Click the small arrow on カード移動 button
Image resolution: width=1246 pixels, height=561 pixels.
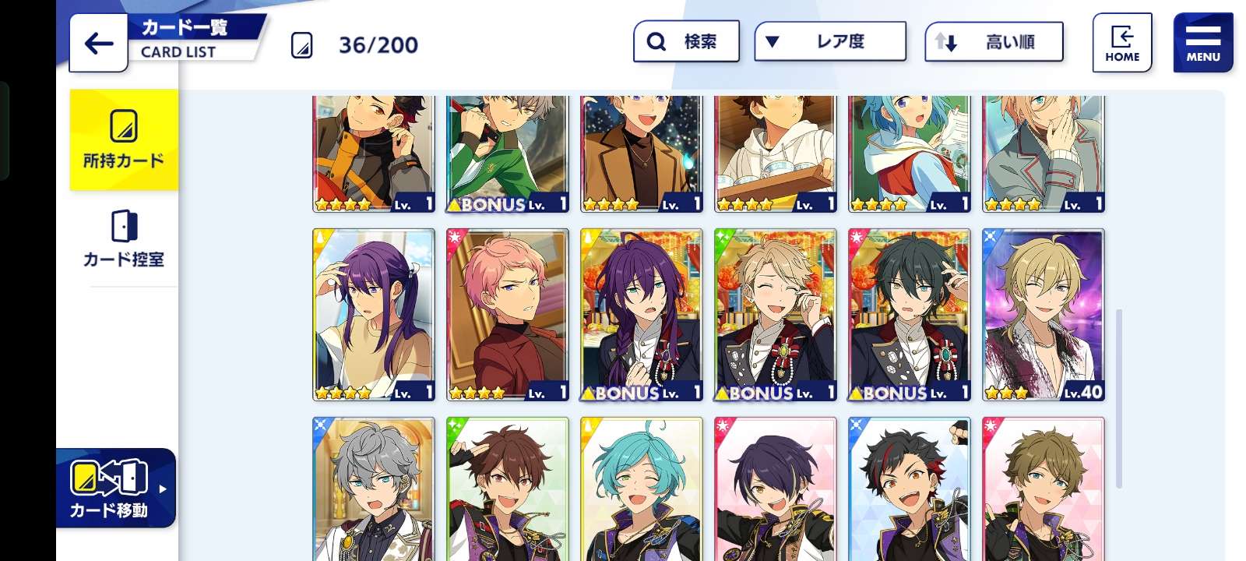pyautogui.click(x=163, y=489)
